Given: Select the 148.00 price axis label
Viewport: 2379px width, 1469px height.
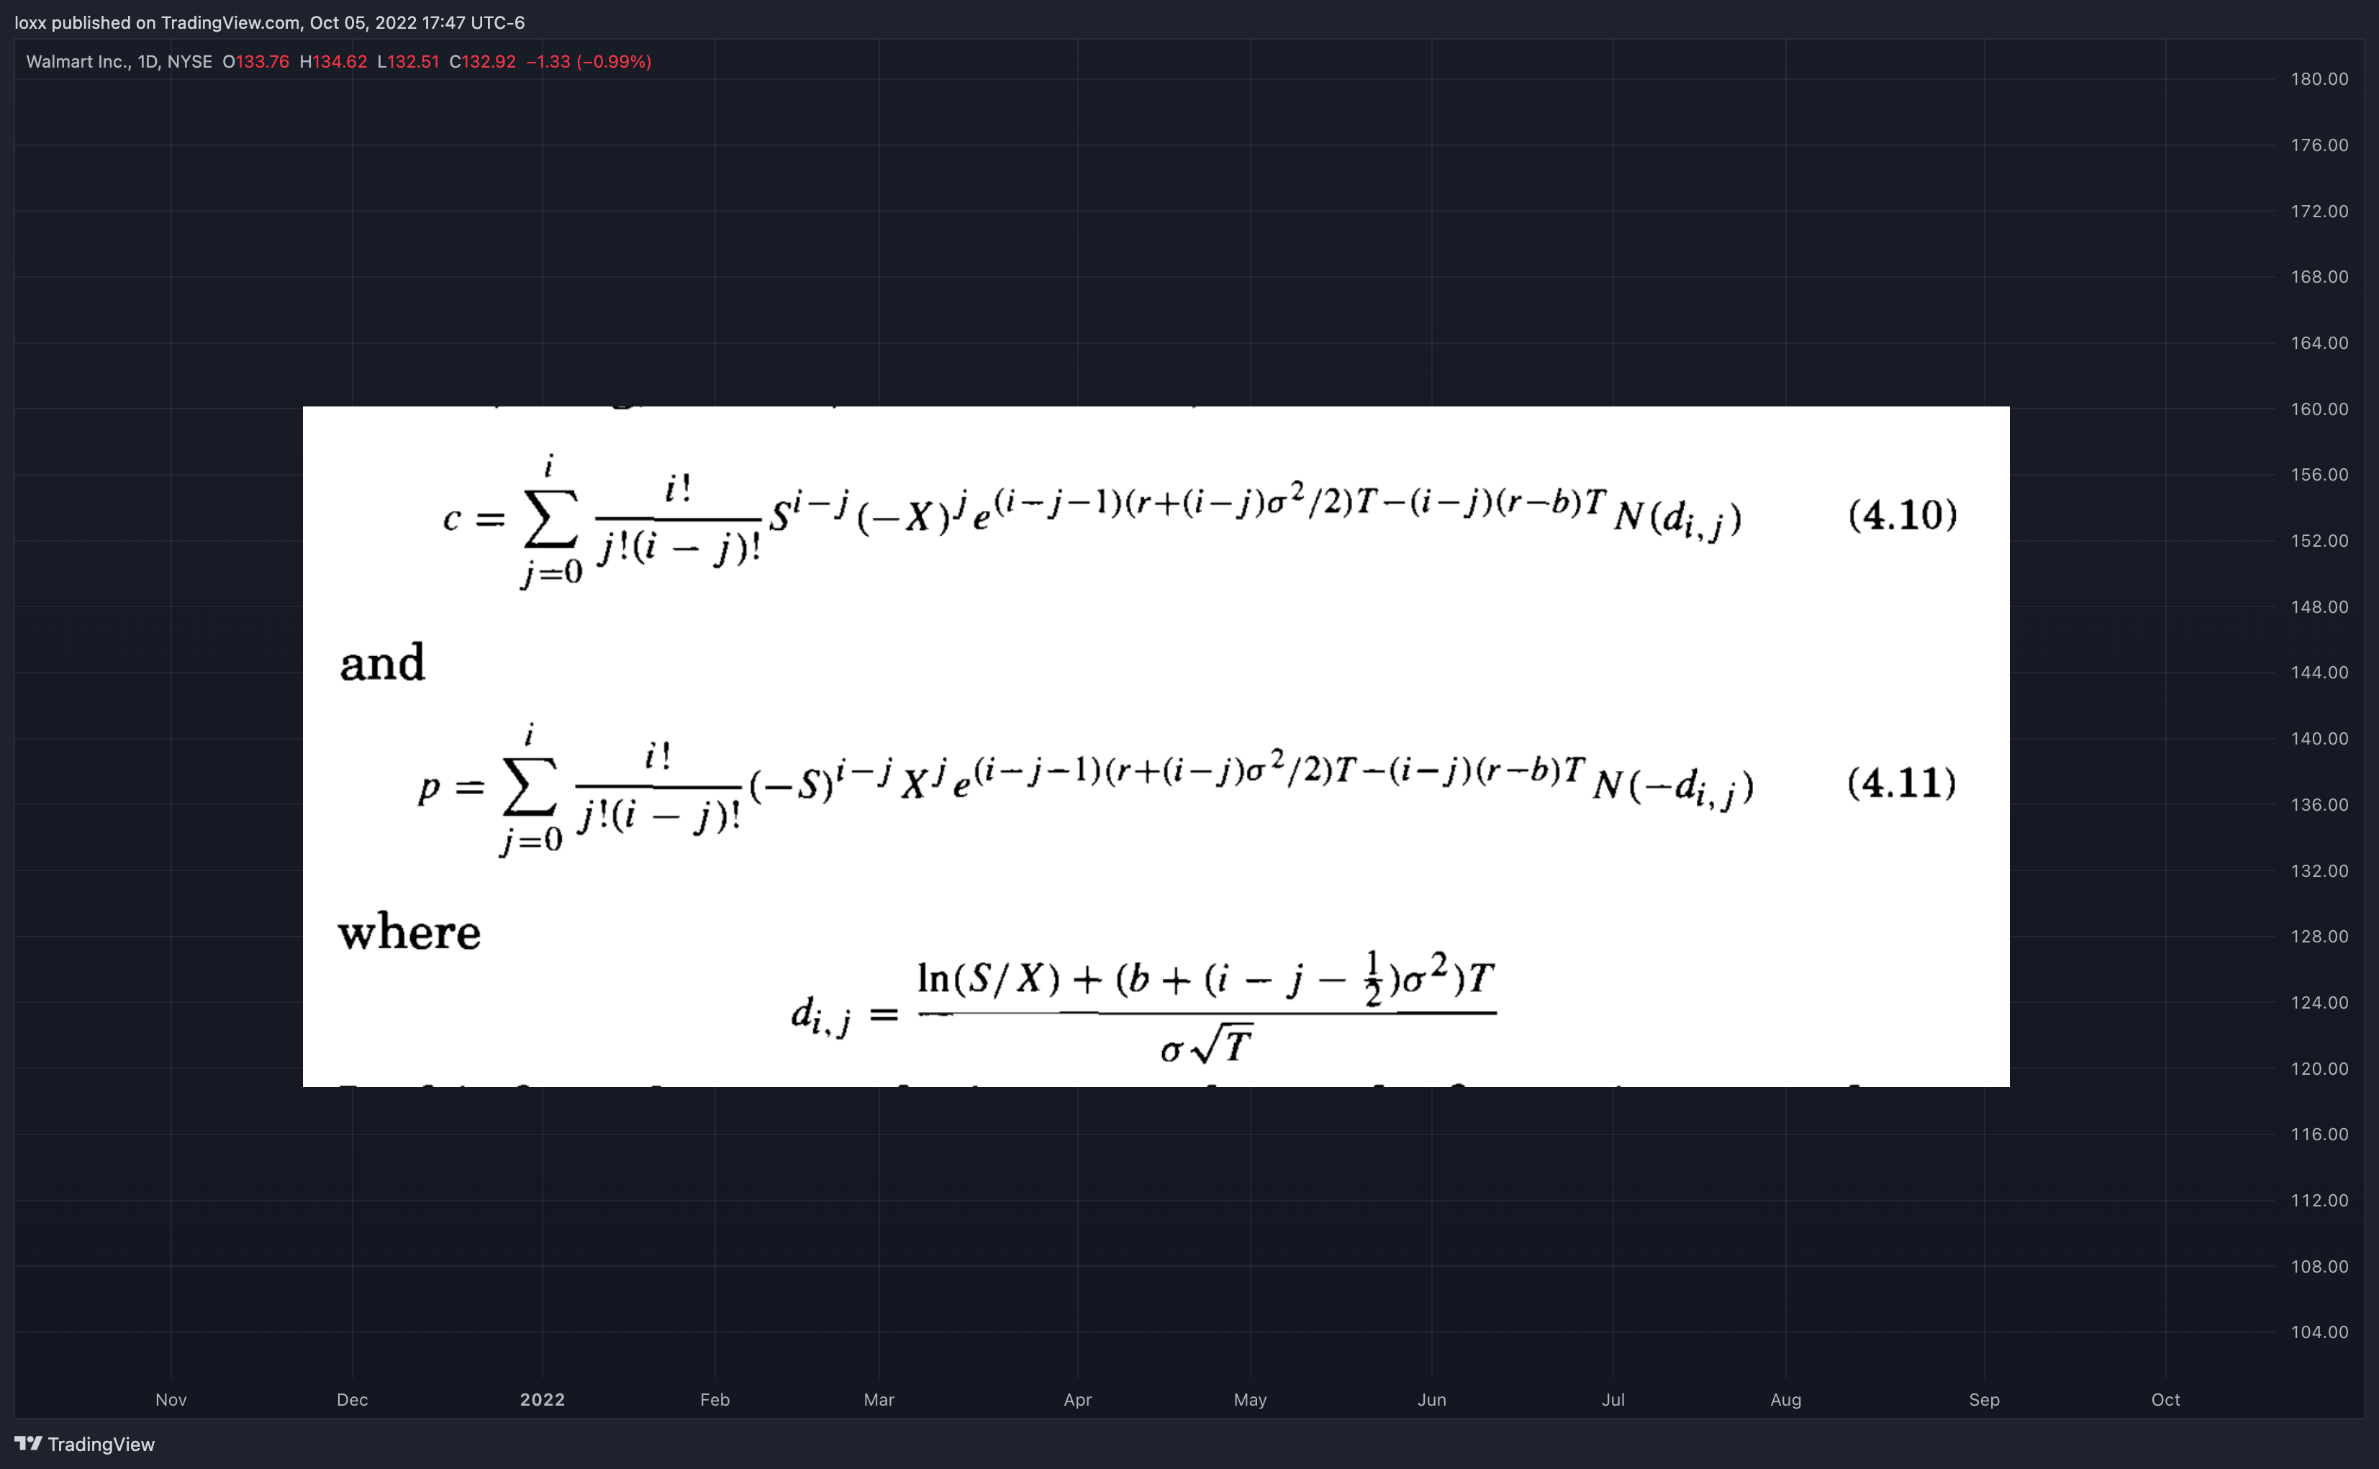Looking at the screenshot, I should pyautogui.click(x=2319, y=606).
